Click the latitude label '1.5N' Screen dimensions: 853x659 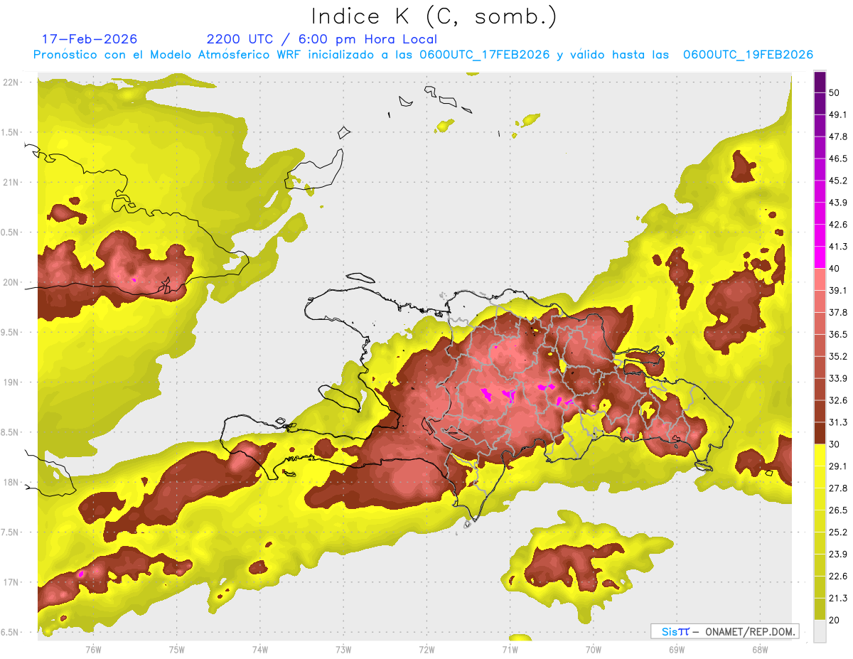click(x=11, y=132)
